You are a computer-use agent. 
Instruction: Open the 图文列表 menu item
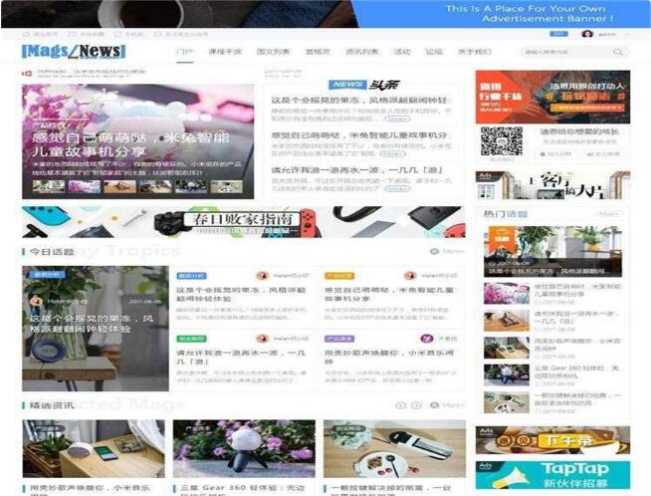(273, 52)
